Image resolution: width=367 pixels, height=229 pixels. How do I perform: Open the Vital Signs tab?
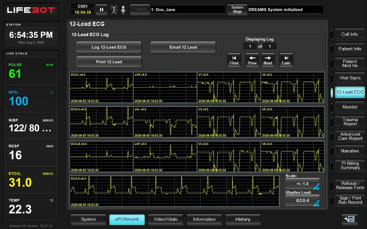tap(350, 78)
